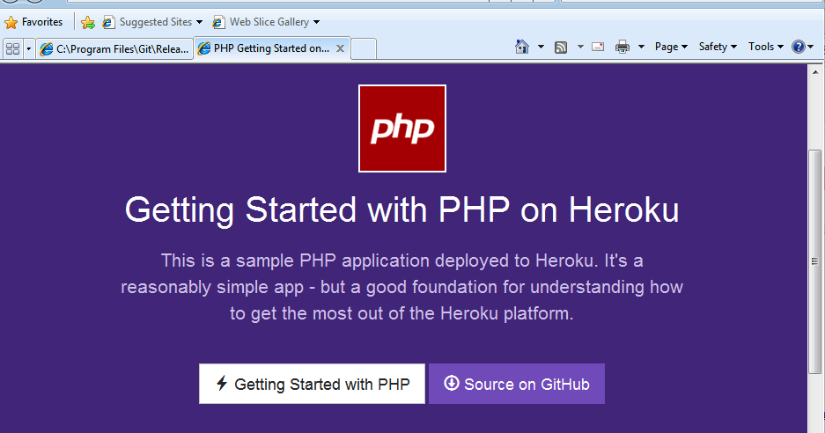Expand the Suggested Sites dropdown arrow
This screenshot has height=433, width=825.
click(x=199, y=22)
